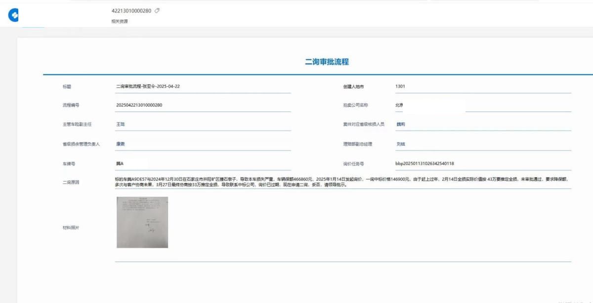Click 康袭 in 省级损余管理负责人 field

coord(120,144)
